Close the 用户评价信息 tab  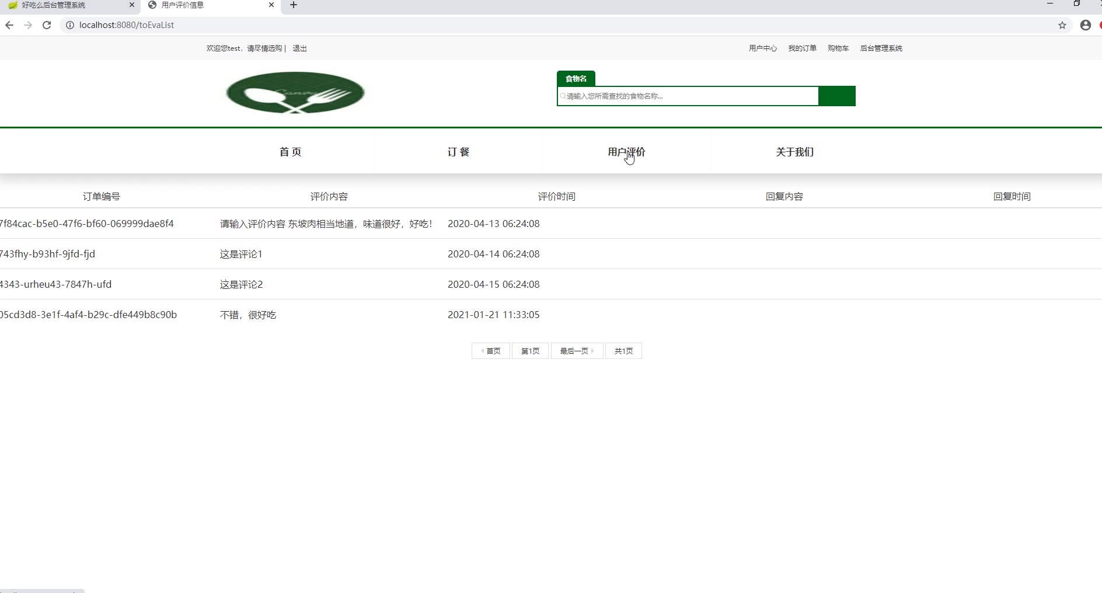(x=271, y=5)
